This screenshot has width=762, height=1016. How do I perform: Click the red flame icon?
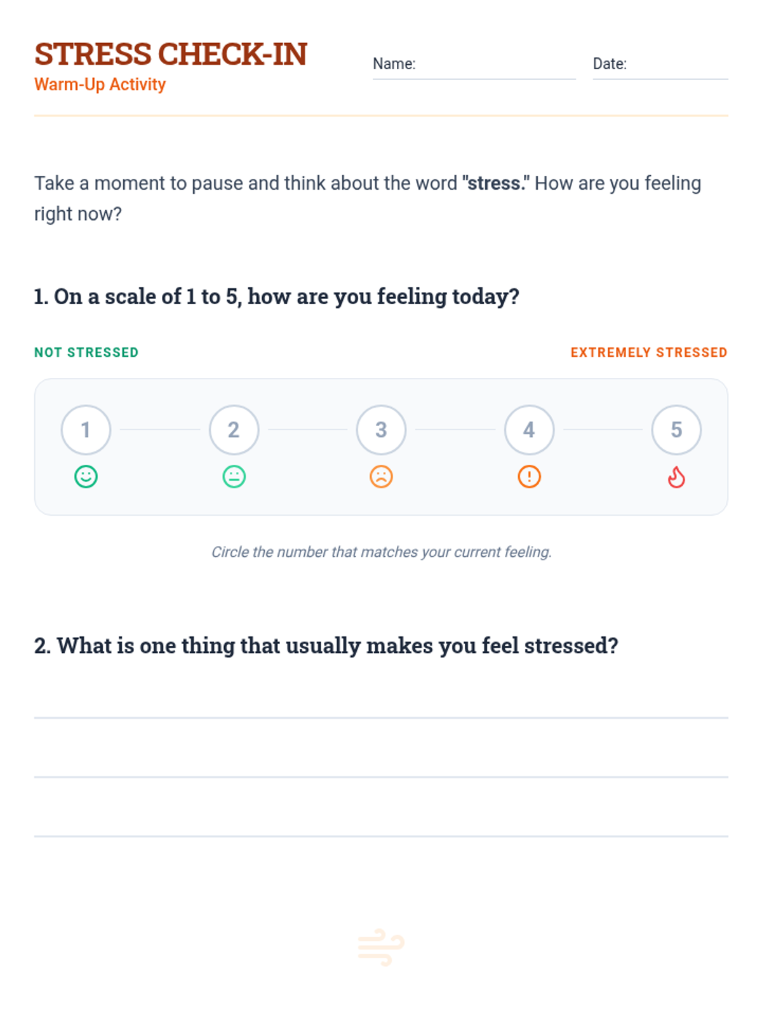point(676,477)
